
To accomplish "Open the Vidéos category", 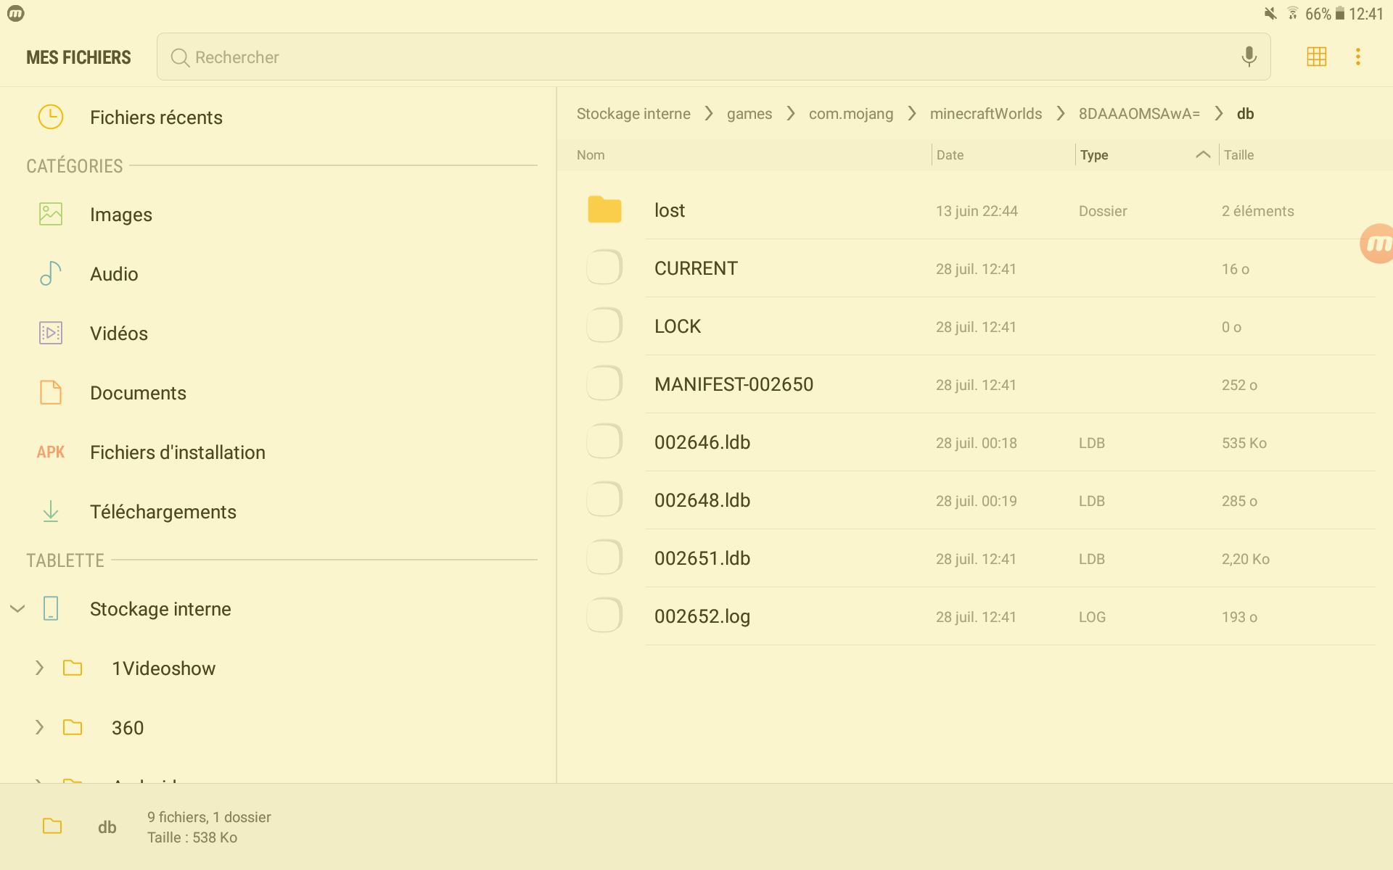I will 118,333.
